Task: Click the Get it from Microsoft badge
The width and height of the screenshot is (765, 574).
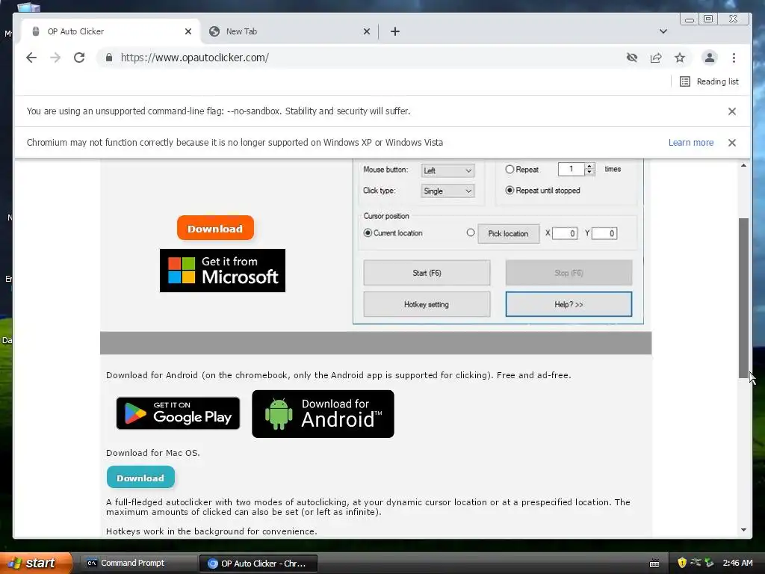Action: coord(223,271)
